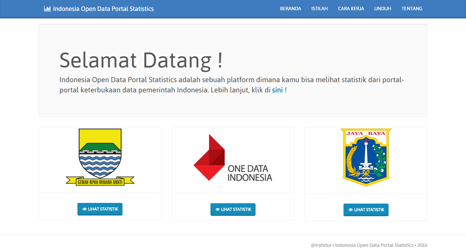View statistics for One Data Indonesia
Screen dimensions: 466x252
tap(233, 209)
